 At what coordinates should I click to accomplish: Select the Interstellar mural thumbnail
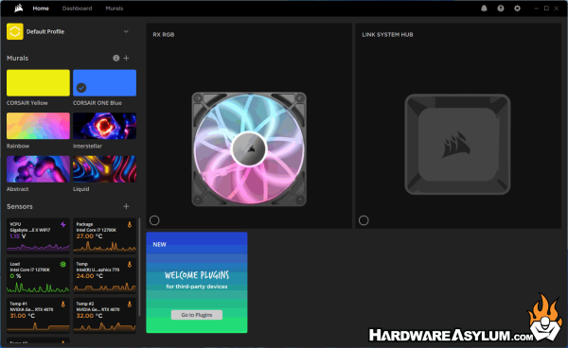105,126
